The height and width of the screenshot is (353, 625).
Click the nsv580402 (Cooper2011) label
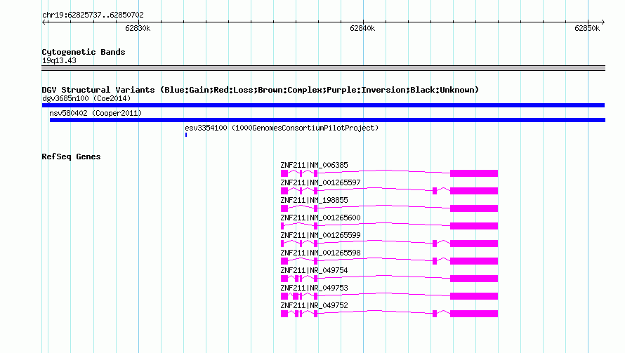(x=96, y=113)
